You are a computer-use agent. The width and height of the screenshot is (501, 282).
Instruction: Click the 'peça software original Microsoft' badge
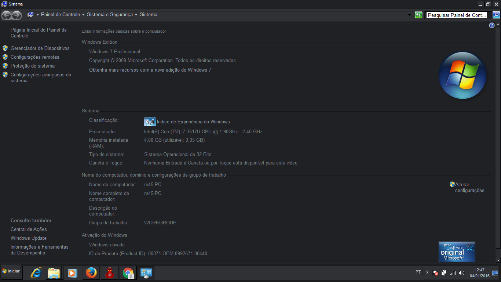[457, 252]
